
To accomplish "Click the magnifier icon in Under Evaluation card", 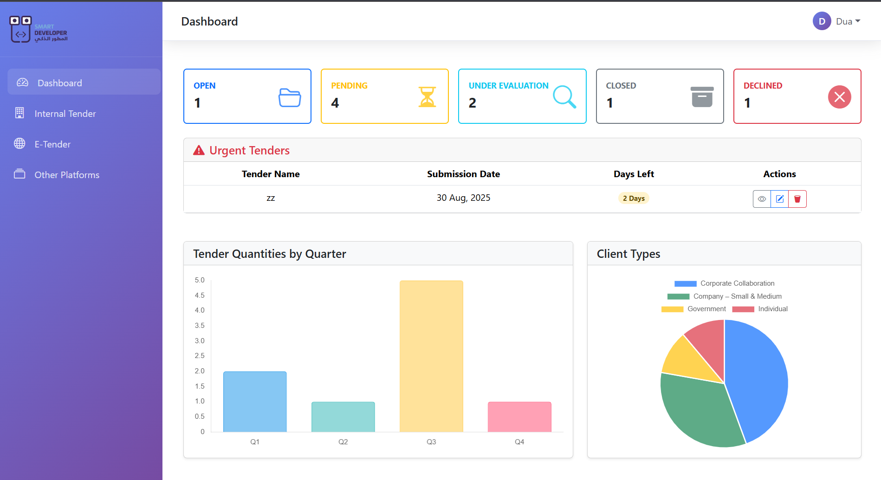I will click(x=564, y=97).
